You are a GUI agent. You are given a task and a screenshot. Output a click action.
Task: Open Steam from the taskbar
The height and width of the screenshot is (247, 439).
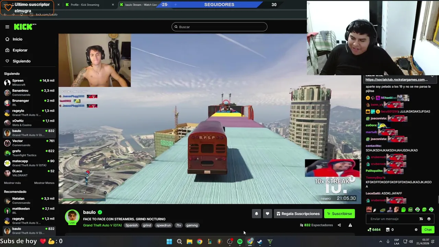pyautogui.click(x=260, y=242)
